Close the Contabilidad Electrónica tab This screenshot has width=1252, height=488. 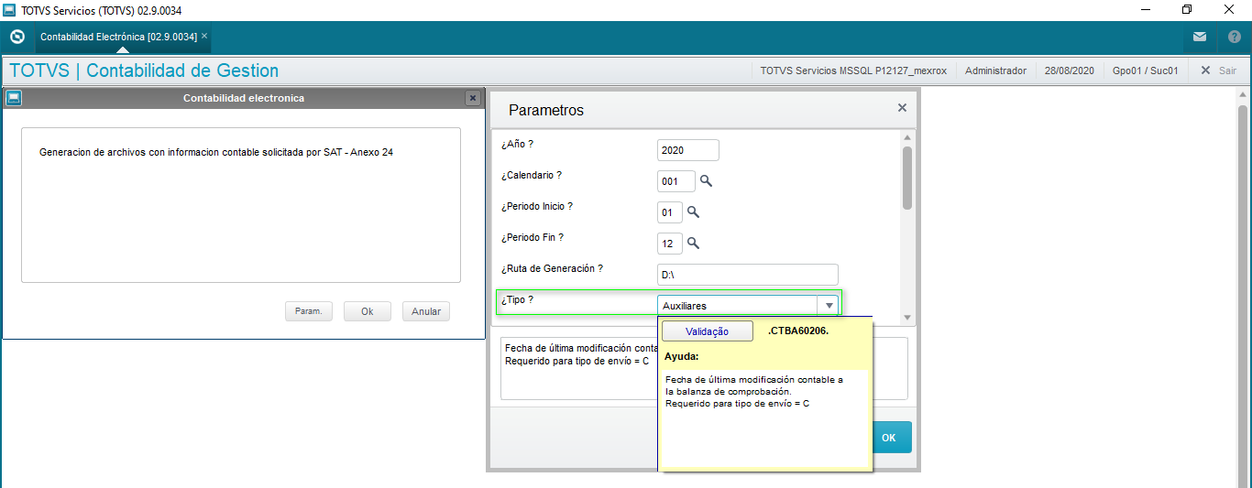tap(204, 37)
